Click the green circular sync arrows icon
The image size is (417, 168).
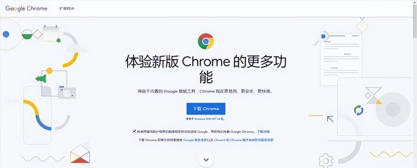[x=358, y=110]
